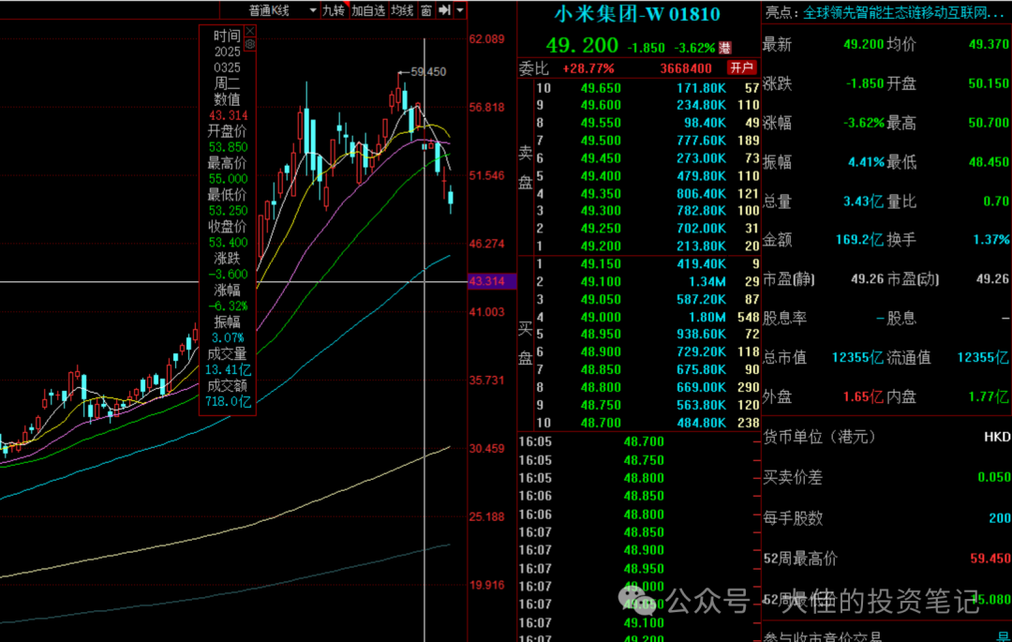Click the 总量 value 3.43亿
The height and width of the screenshot is (642, 1012).
(x=863, y=202)
